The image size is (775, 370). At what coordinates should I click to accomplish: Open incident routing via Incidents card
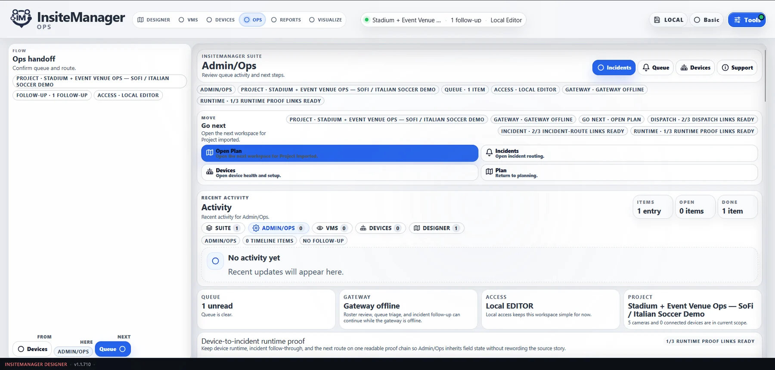point(619,153)
